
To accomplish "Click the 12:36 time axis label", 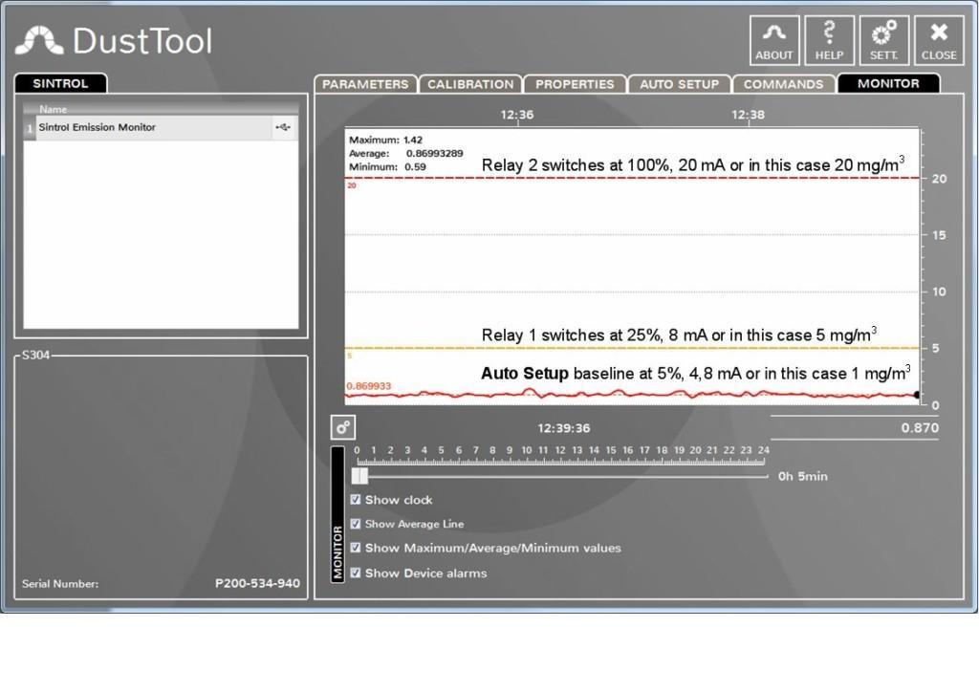I will pos(517,115).
